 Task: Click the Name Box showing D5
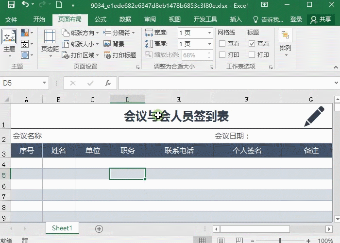21,83
